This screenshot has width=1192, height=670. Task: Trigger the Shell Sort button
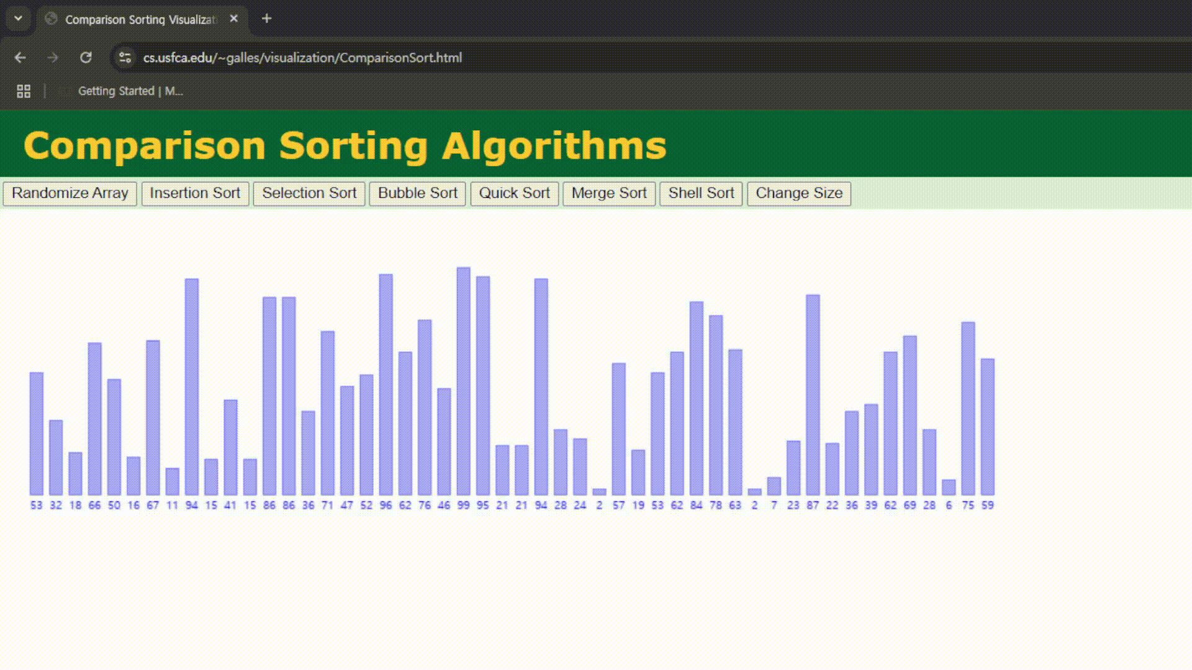point(700,193)
